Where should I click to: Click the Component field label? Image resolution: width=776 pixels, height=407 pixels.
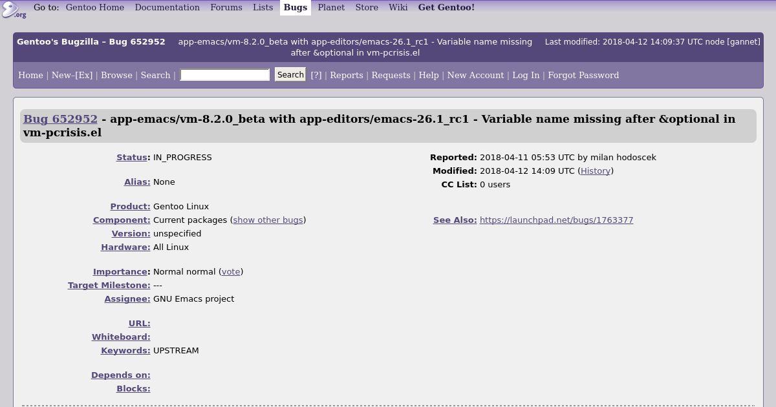(122, 220)
